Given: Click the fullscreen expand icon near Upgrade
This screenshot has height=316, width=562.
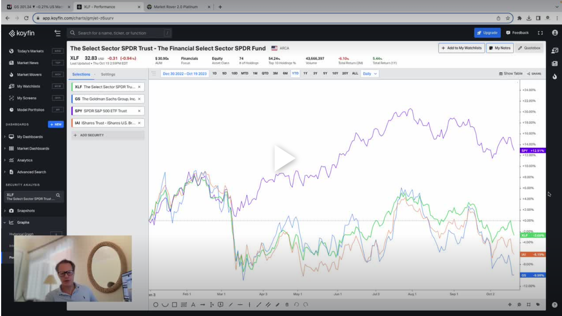Looking at the screenshot, I should (x=540, y=33).
